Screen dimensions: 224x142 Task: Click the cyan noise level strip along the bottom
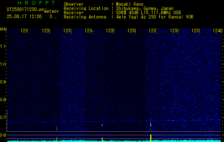coord(114,141)
